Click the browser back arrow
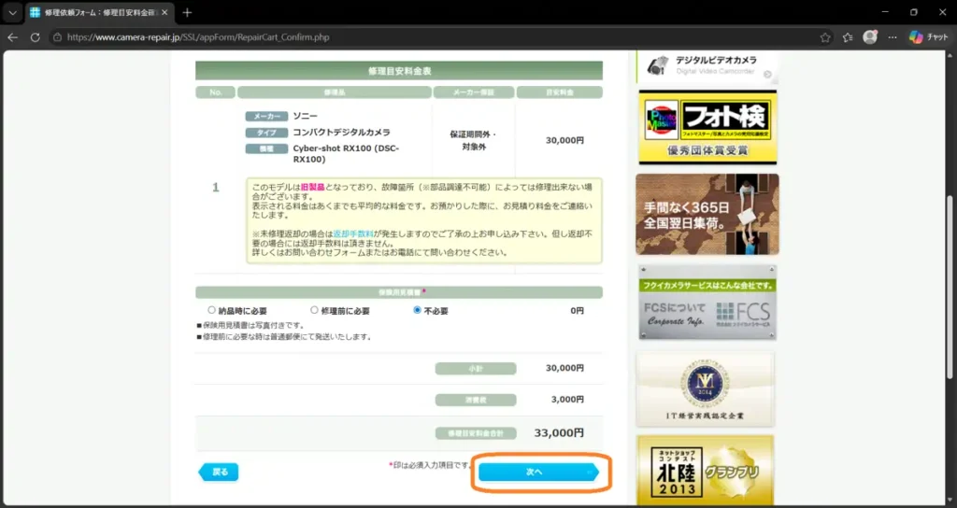The image size is (957, 508). 12,37
